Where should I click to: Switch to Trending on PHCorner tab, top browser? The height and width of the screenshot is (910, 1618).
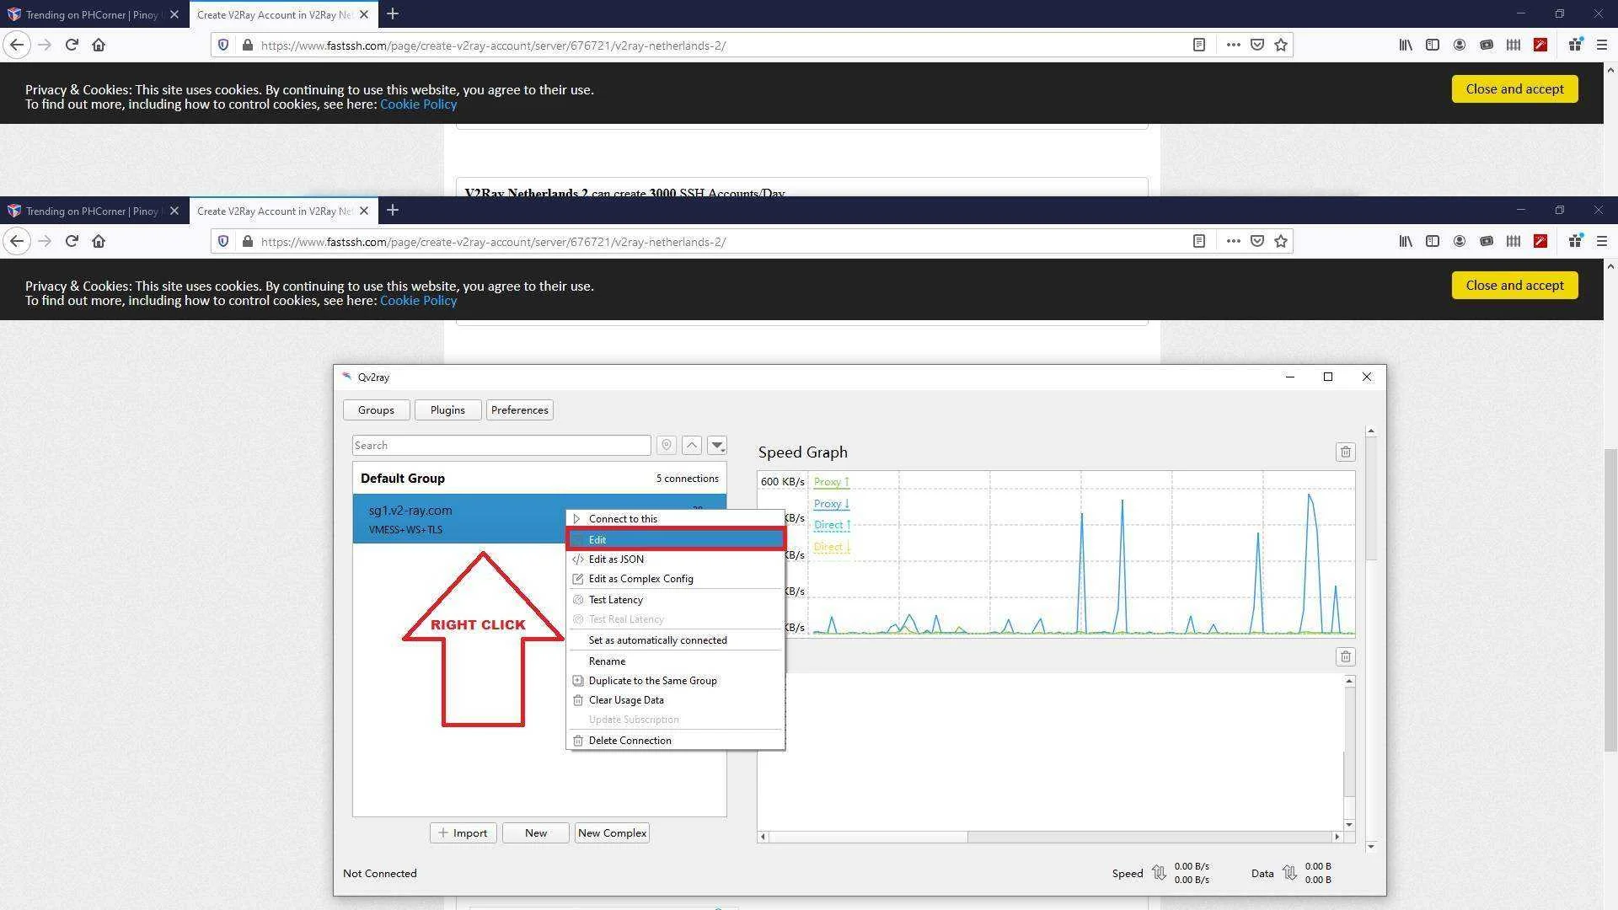tap(93, 14)
